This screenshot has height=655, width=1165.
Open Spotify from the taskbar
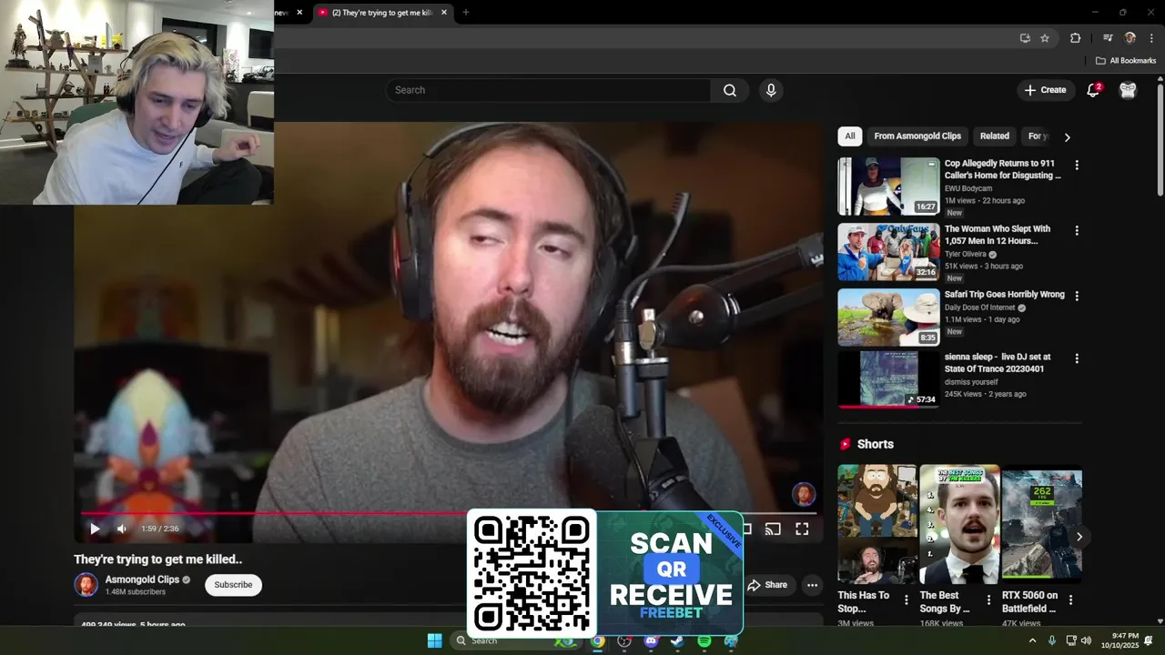(704, 640)
